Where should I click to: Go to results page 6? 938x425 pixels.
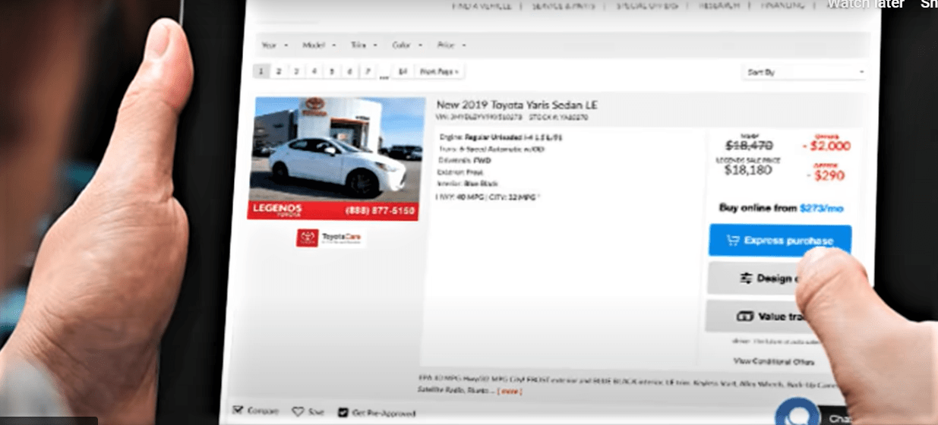(349, 71)
